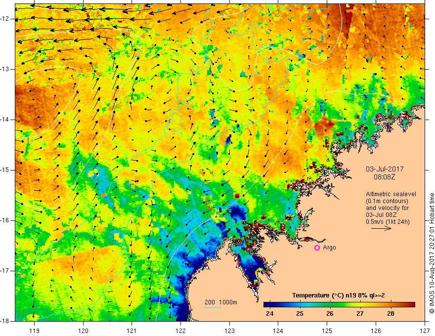Click the 'Argo' label text

[x=329, y=248]
